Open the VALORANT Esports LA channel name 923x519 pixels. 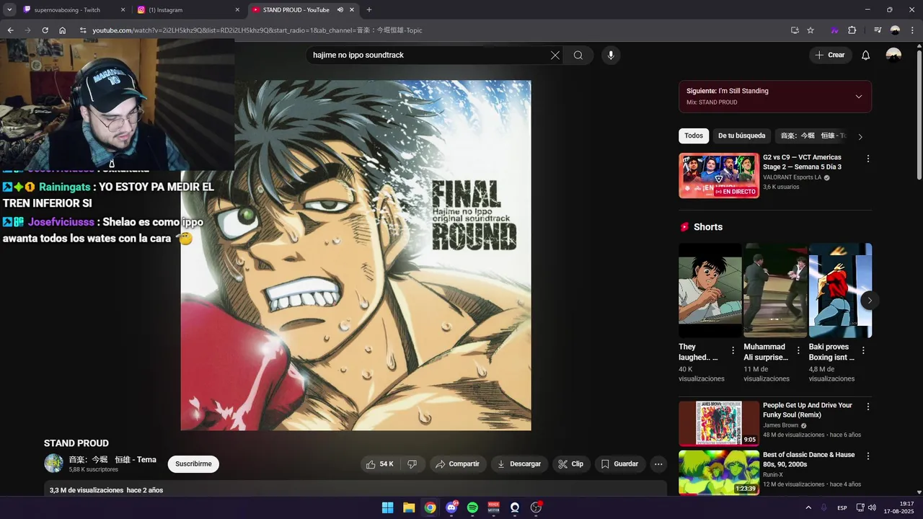click(x=792, y=177)
